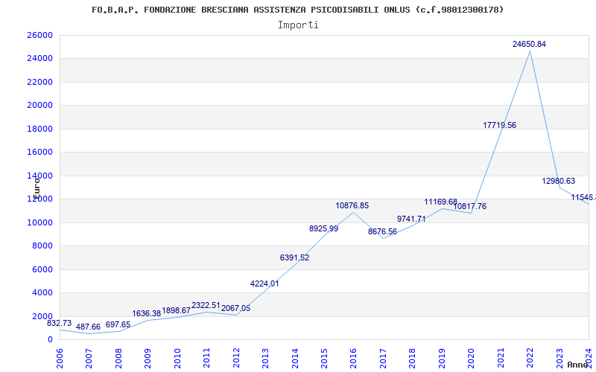Click the Anno x-axis title
This screenshot has height=372, width=596.
[x=578, y=365]
